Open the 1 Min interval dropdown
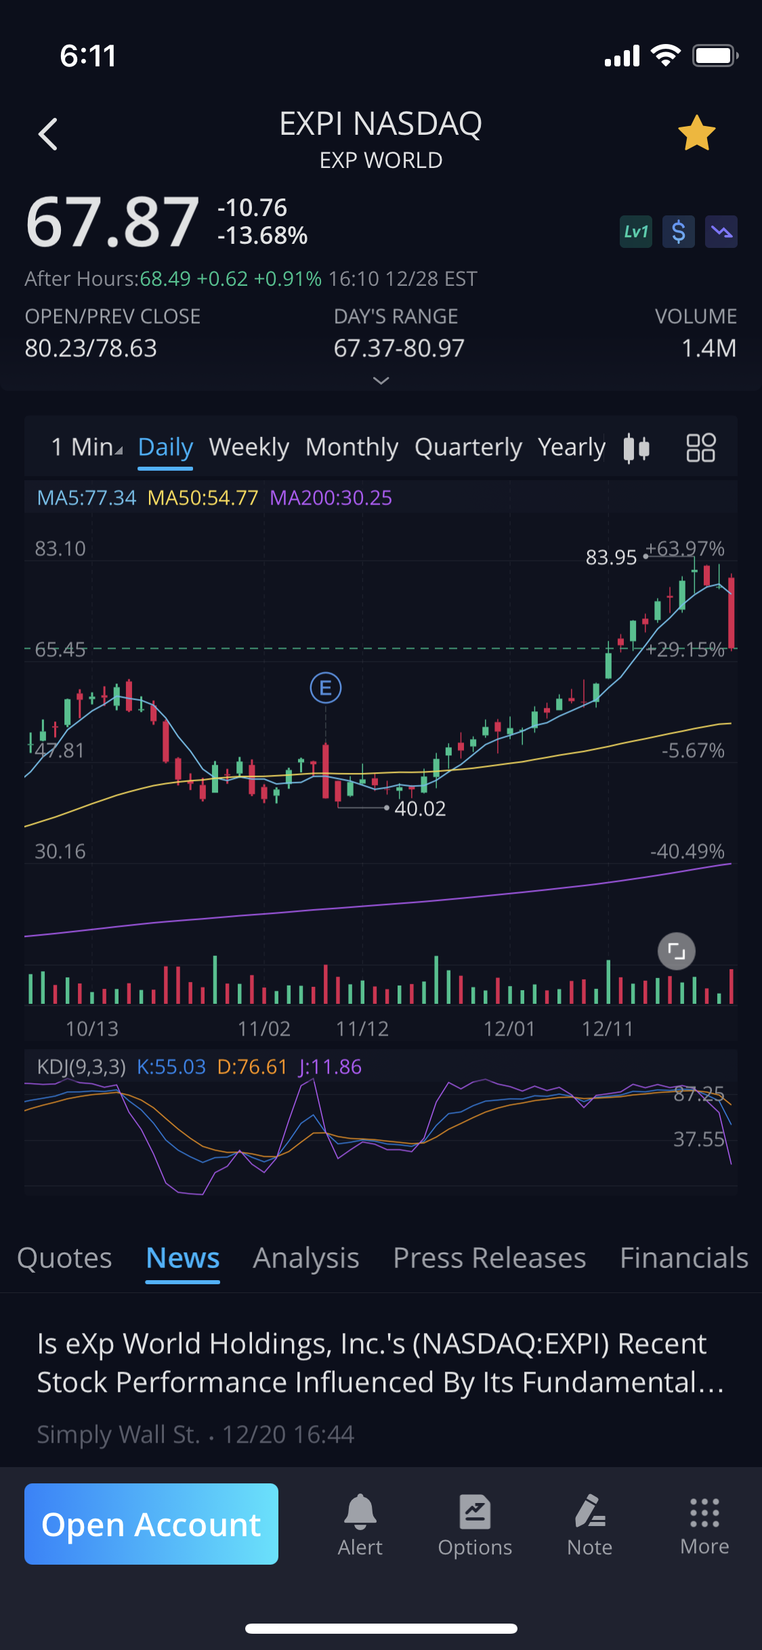The height and width of the screenshot is (1650, 762). pyautogui.click(x=87, y=447)
